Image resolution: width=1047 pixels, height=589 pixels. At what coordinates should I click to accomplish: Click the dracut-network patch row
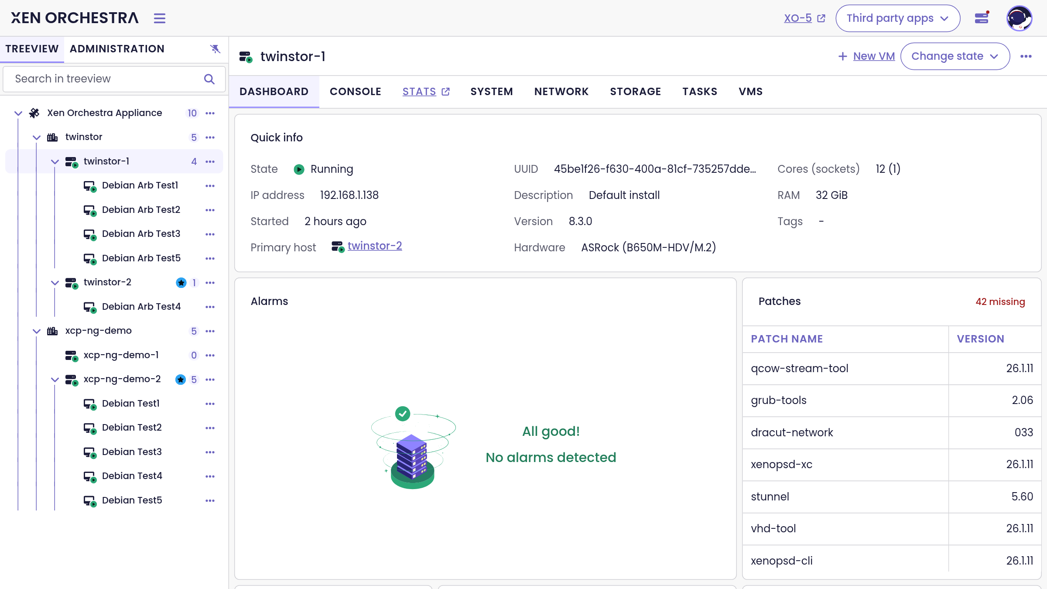point(892,433)
